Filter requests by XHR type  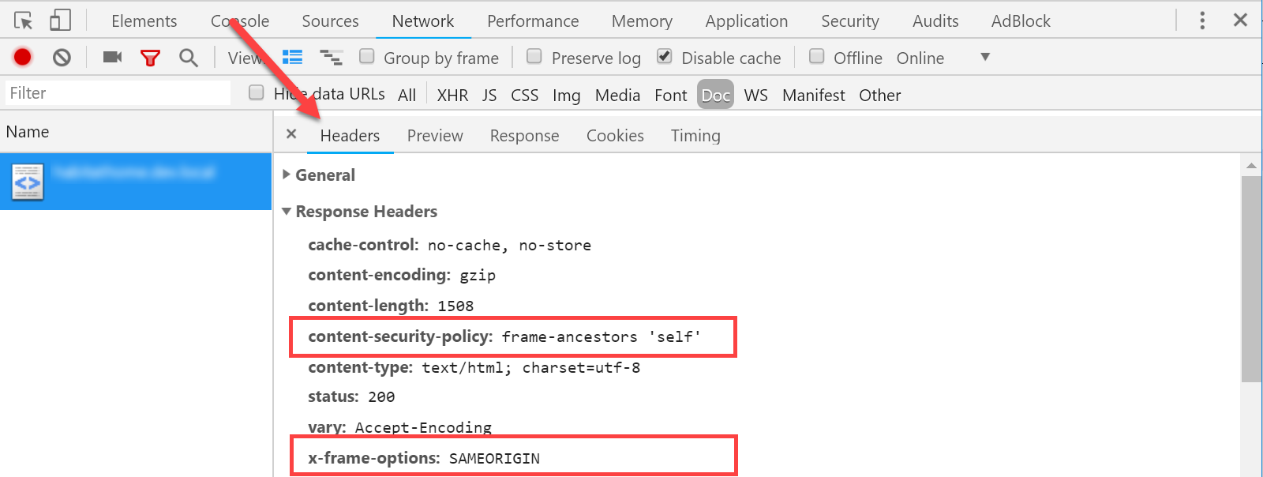pos(452,96)
